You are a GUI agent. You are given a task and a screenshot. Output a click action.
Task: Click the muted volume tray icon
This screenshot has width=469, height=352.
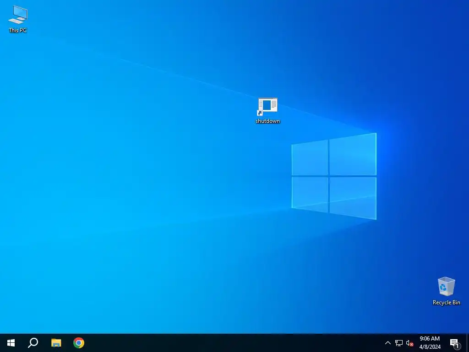[409, 343]
